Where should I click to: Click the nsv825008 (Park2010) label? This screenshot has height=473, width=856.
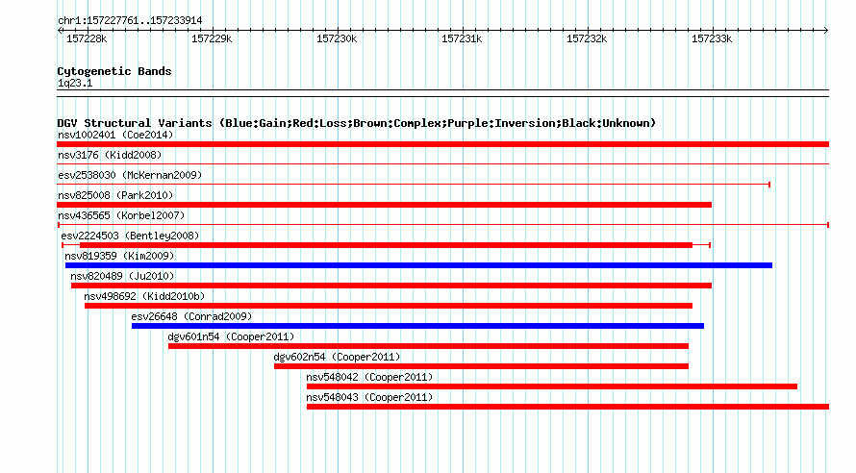tap(115, 195)
